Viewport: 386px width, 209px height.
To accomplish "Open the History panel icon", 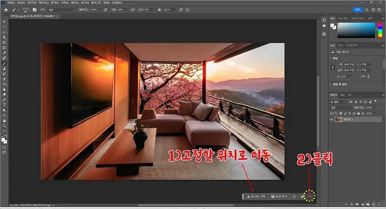I will [324, 20].
